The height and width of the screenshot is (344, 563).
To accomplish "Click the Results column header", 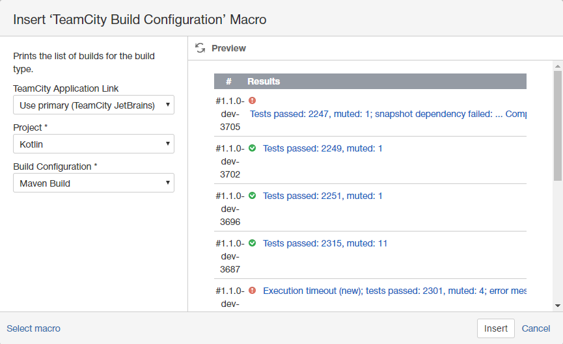I will click(x=264, y=81).
